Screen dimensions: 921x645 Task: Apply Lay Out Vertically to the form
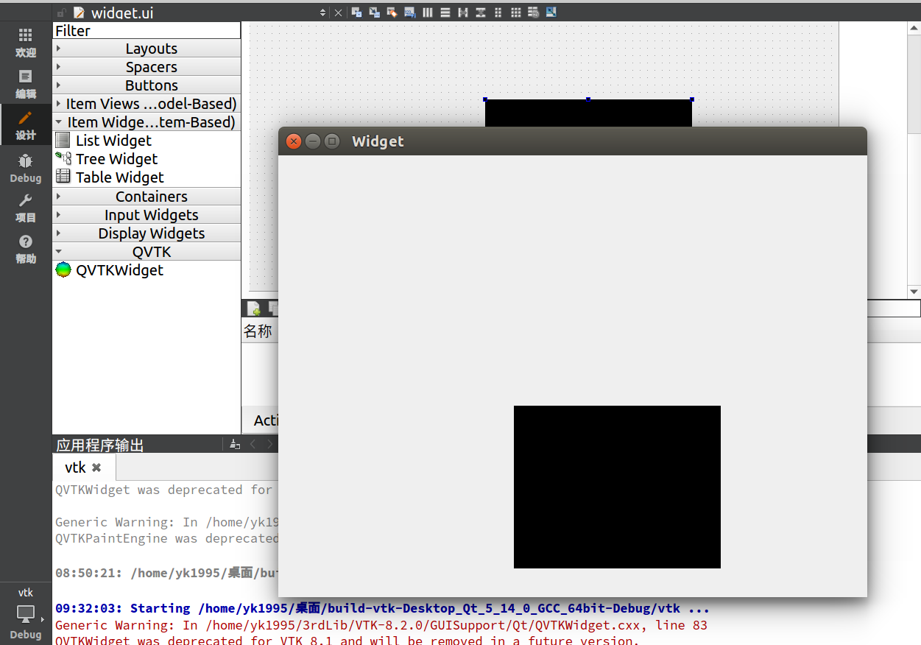point(445,13)
